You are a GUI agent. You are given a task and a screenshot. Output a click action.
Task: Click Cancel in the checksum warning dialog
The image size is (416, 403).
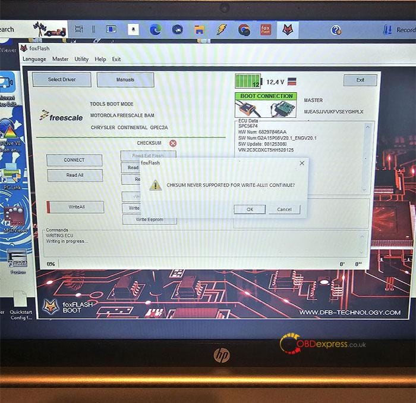click(285, 209)
